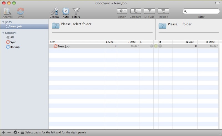
Task: Select New Job in sidebar
Action: pyautogui.click(x=16, y=27)
